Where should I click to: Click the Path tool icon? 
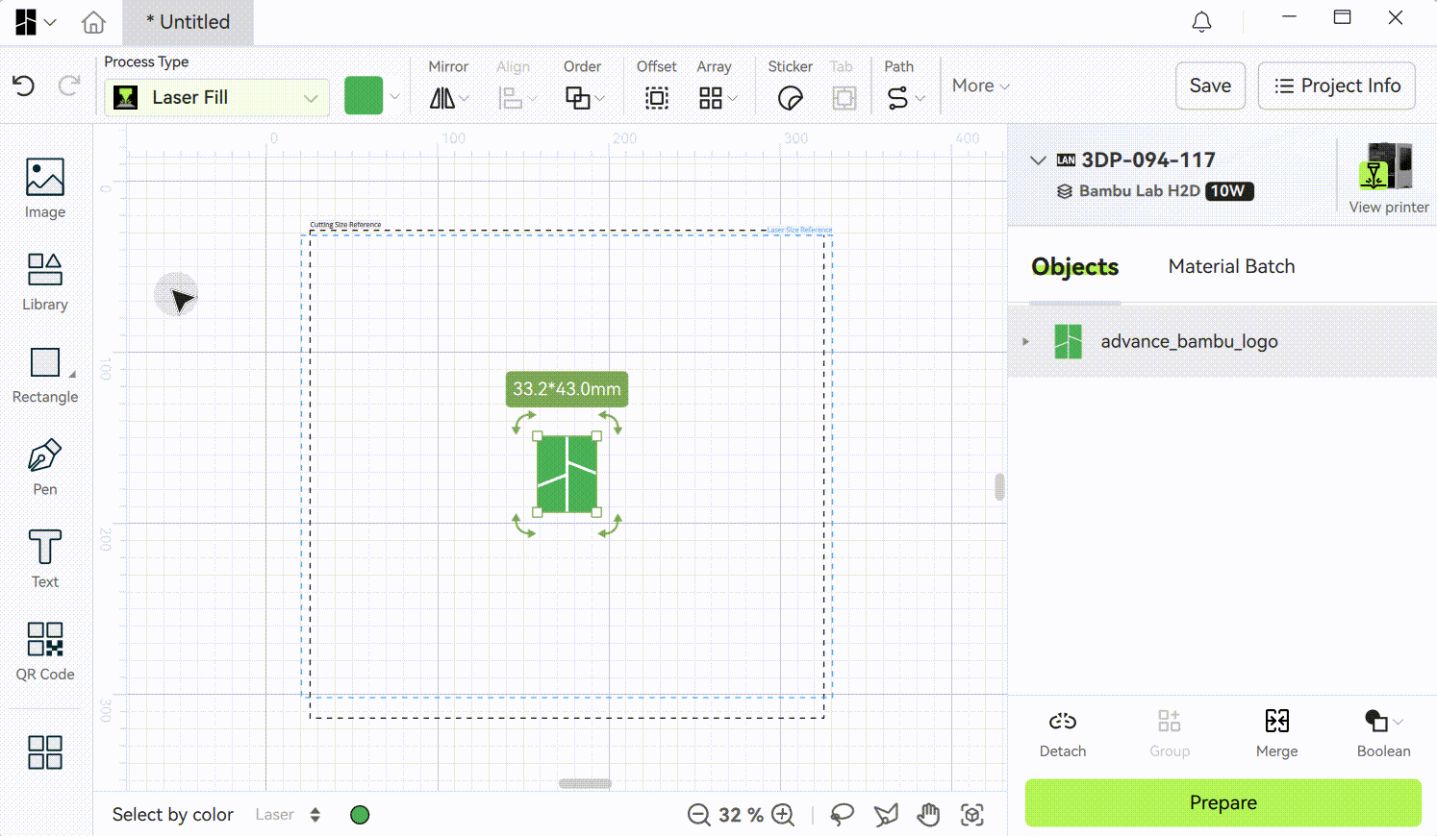click(x=897, y=98)
